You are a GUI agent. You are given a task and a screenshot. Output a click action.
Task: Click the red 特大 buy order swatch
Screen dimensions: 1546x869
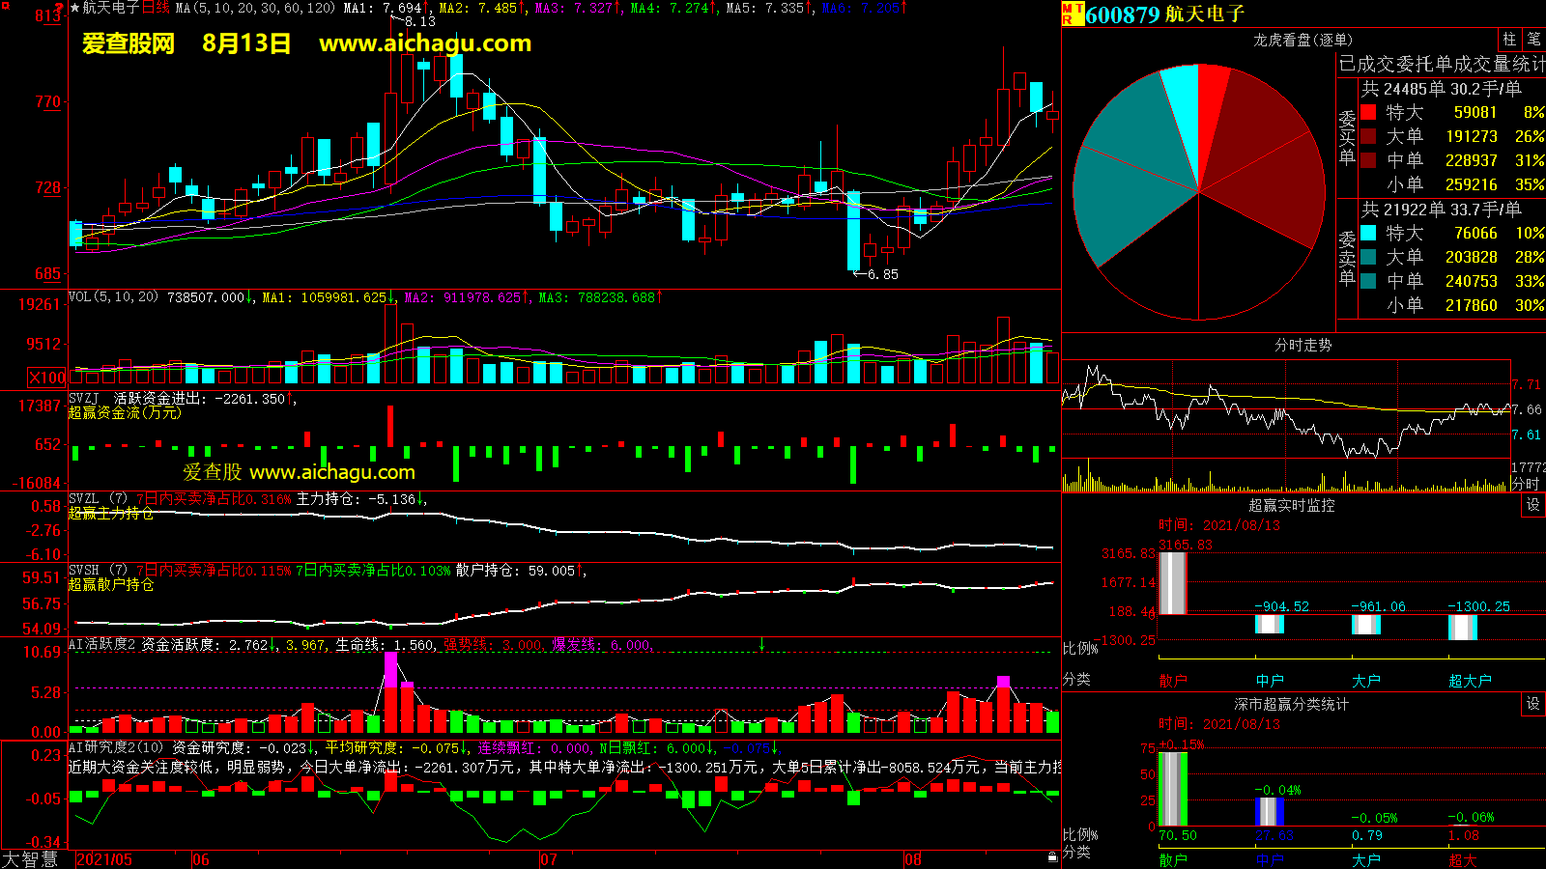pos(1368,112)
